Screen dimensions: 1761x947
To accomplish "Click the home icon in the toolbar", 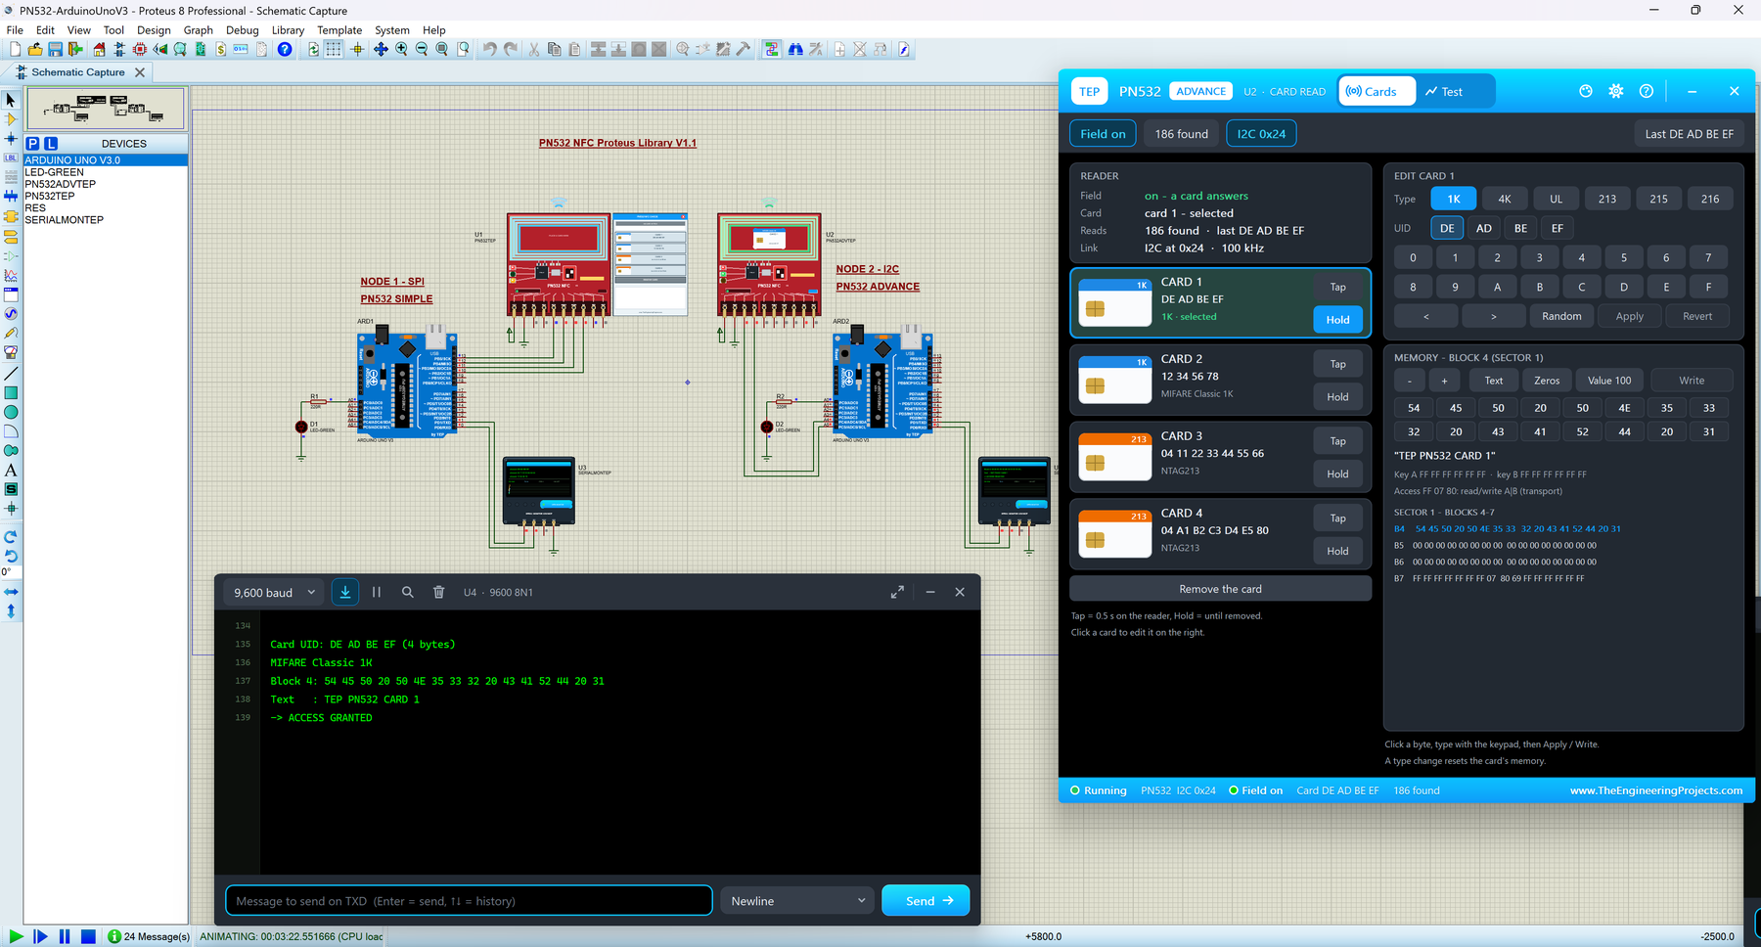I will point(99,49).
